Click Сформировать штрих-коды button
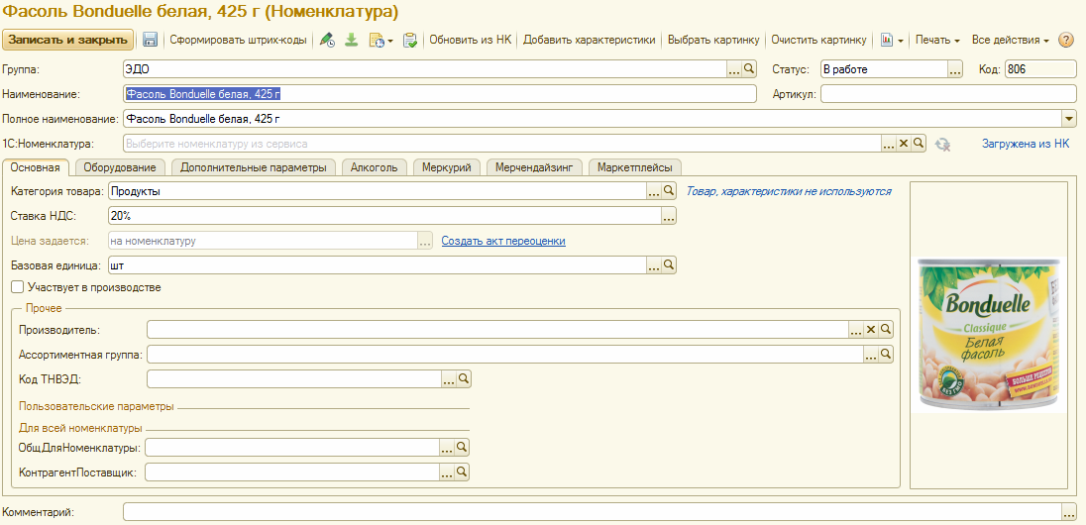The height and width of the screenshot is (525, 1086). click(x=238, y=41)
